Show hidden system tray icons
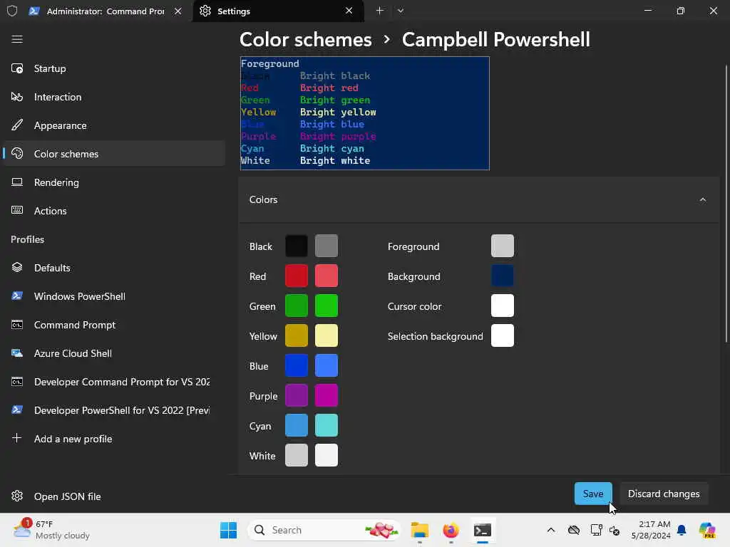 coord(551,530)
